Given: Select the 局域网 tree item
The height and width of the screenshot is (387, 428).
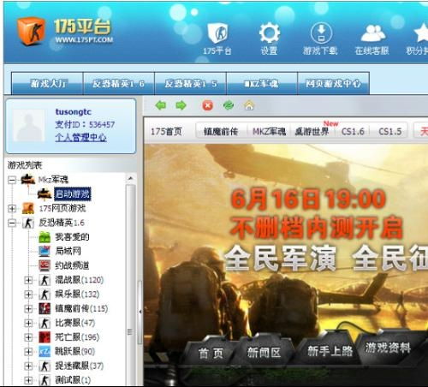Looking at the screenshot, I should tap(68, 251).
